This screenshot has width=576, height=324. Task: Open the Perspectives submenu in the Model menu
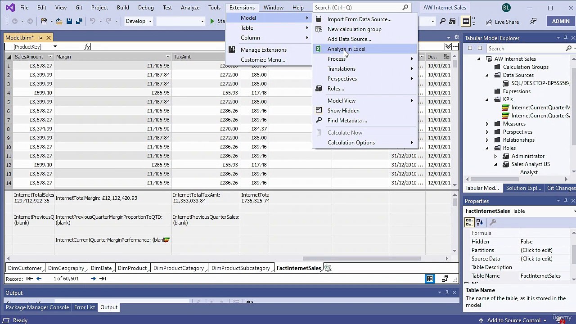click(x=365, y=79)
